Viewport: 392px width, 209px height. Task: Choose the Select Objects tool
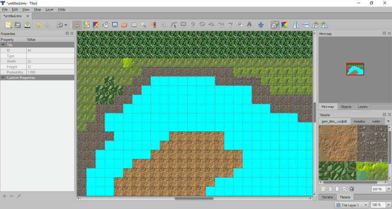(x=164, y=25)
